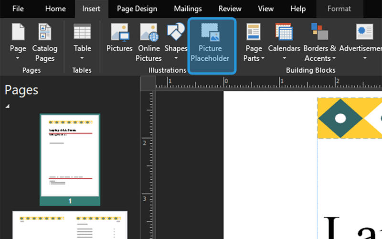Open the File tab
The width and height of the screenshot is (382, 239).
pyautogui.click(x=18, y=9)
